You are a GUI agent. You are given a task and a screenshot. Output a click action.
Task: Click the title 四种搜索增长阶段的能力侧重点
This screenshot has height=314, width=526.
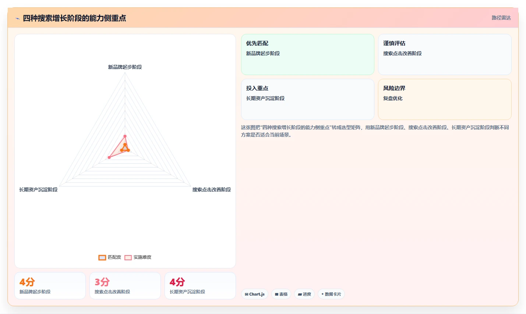pyautogui.click(x=74, y=18)
